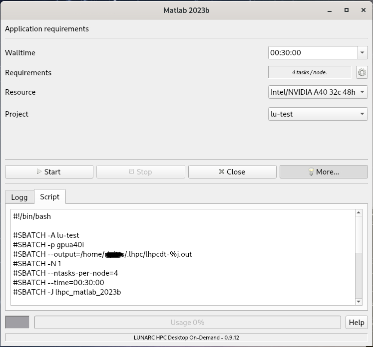
Task: Switch to the Logg tab
Action: pyautogui.click(x=19, y=197)
